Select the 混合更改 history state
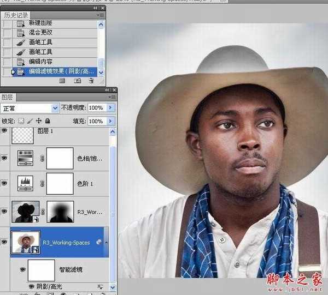 coord(41,32)
